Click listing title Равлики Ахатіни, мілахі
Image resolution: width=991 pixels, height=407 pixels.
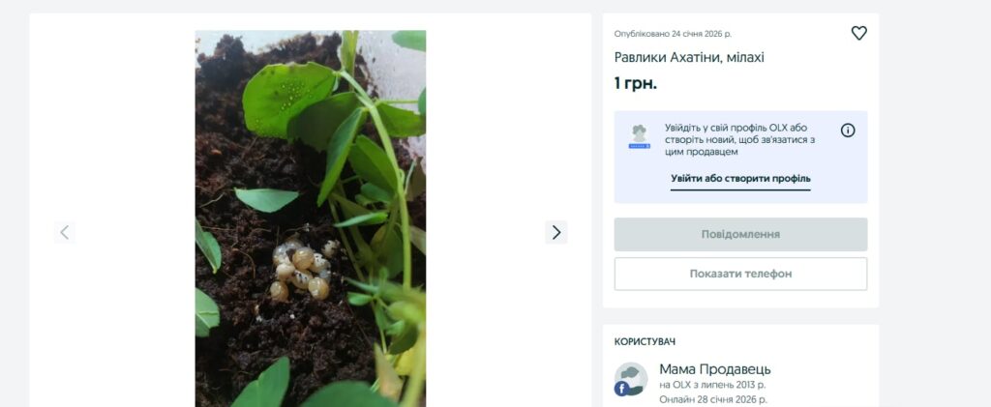689,57
